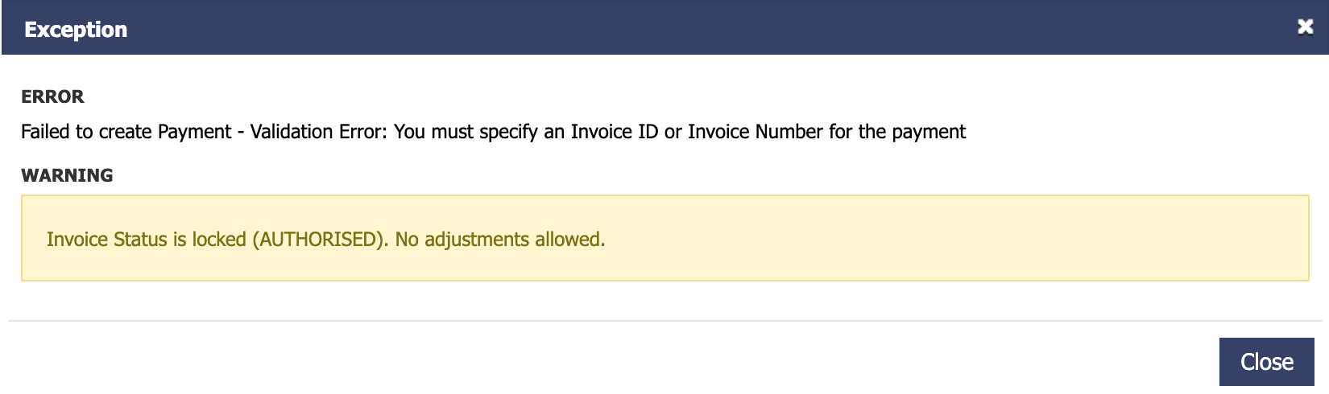
Task: Click 'No adjustments allowed.' warning text
Action: tap(500, 240)
